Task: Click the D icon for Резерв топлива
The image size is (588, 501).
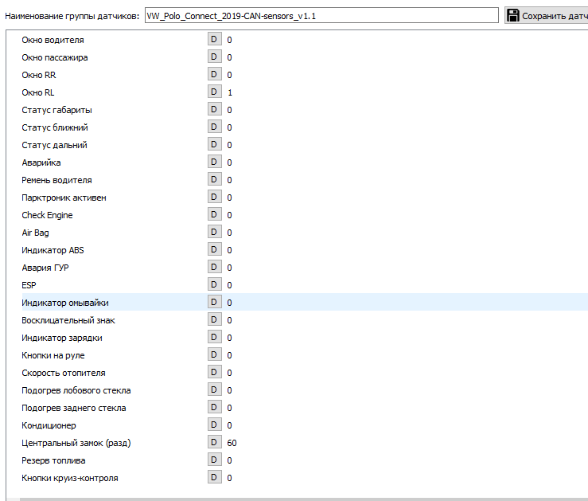Action: click(213, 460)
